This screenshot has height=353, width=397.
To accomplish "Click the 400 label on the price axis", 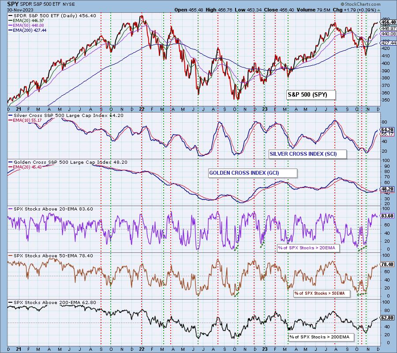I will point(386,63).
